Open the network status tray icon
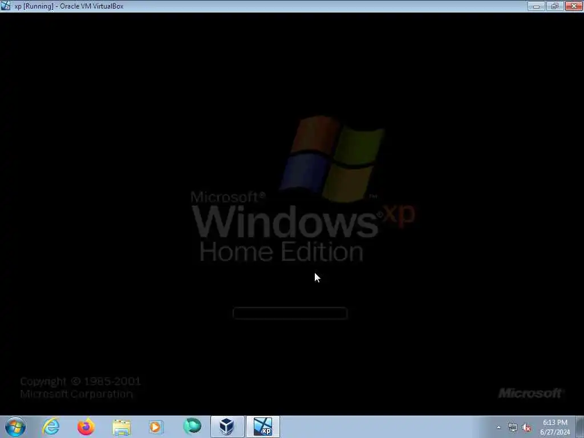This screenshot has width=584, height=438. tap(513, 428)
